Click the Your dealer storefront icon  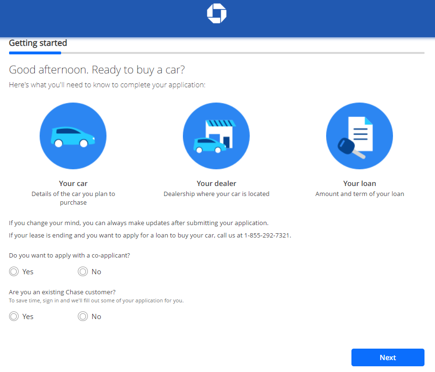pyautogui.click(x=216, y=136)
